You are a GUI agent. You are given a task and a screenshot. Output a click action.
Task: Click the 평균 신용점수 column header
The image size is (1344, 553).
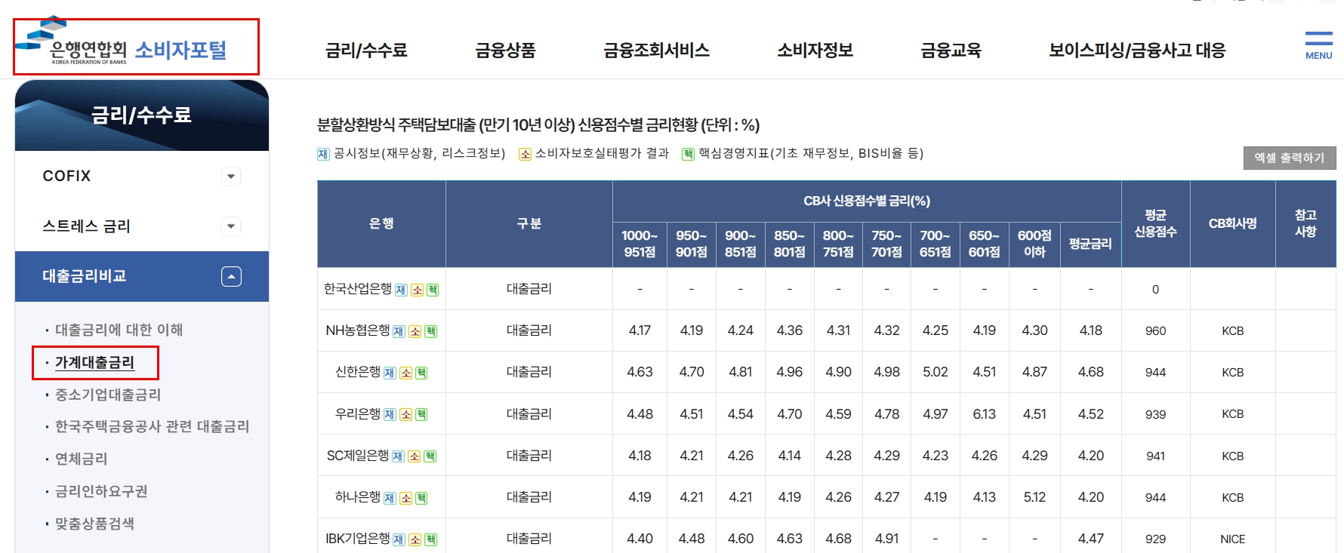1155,223
